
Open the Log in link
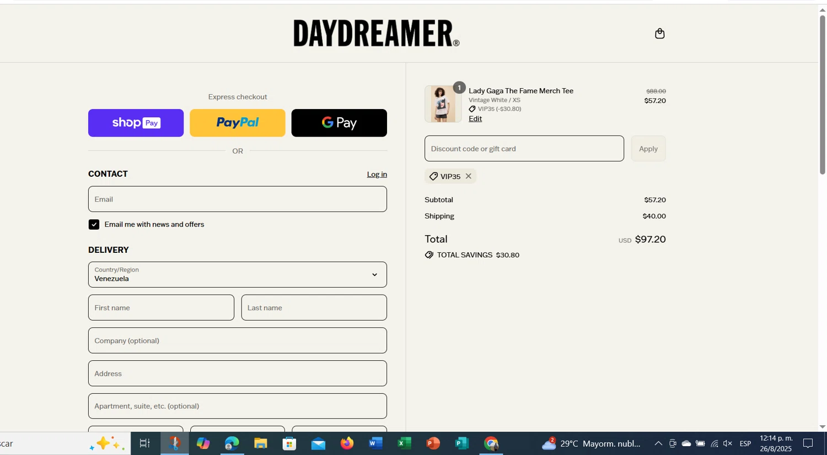coord(377,174)
